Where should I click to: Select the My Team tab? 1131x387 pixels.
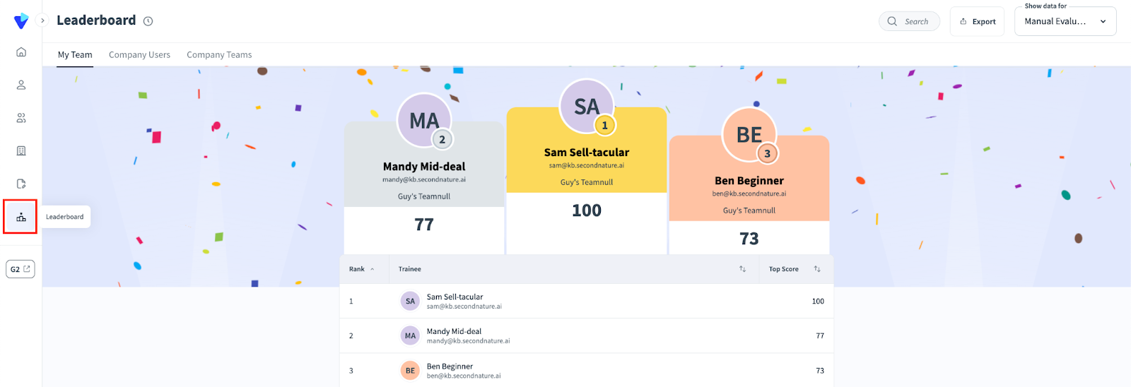(x=75, y=55)
